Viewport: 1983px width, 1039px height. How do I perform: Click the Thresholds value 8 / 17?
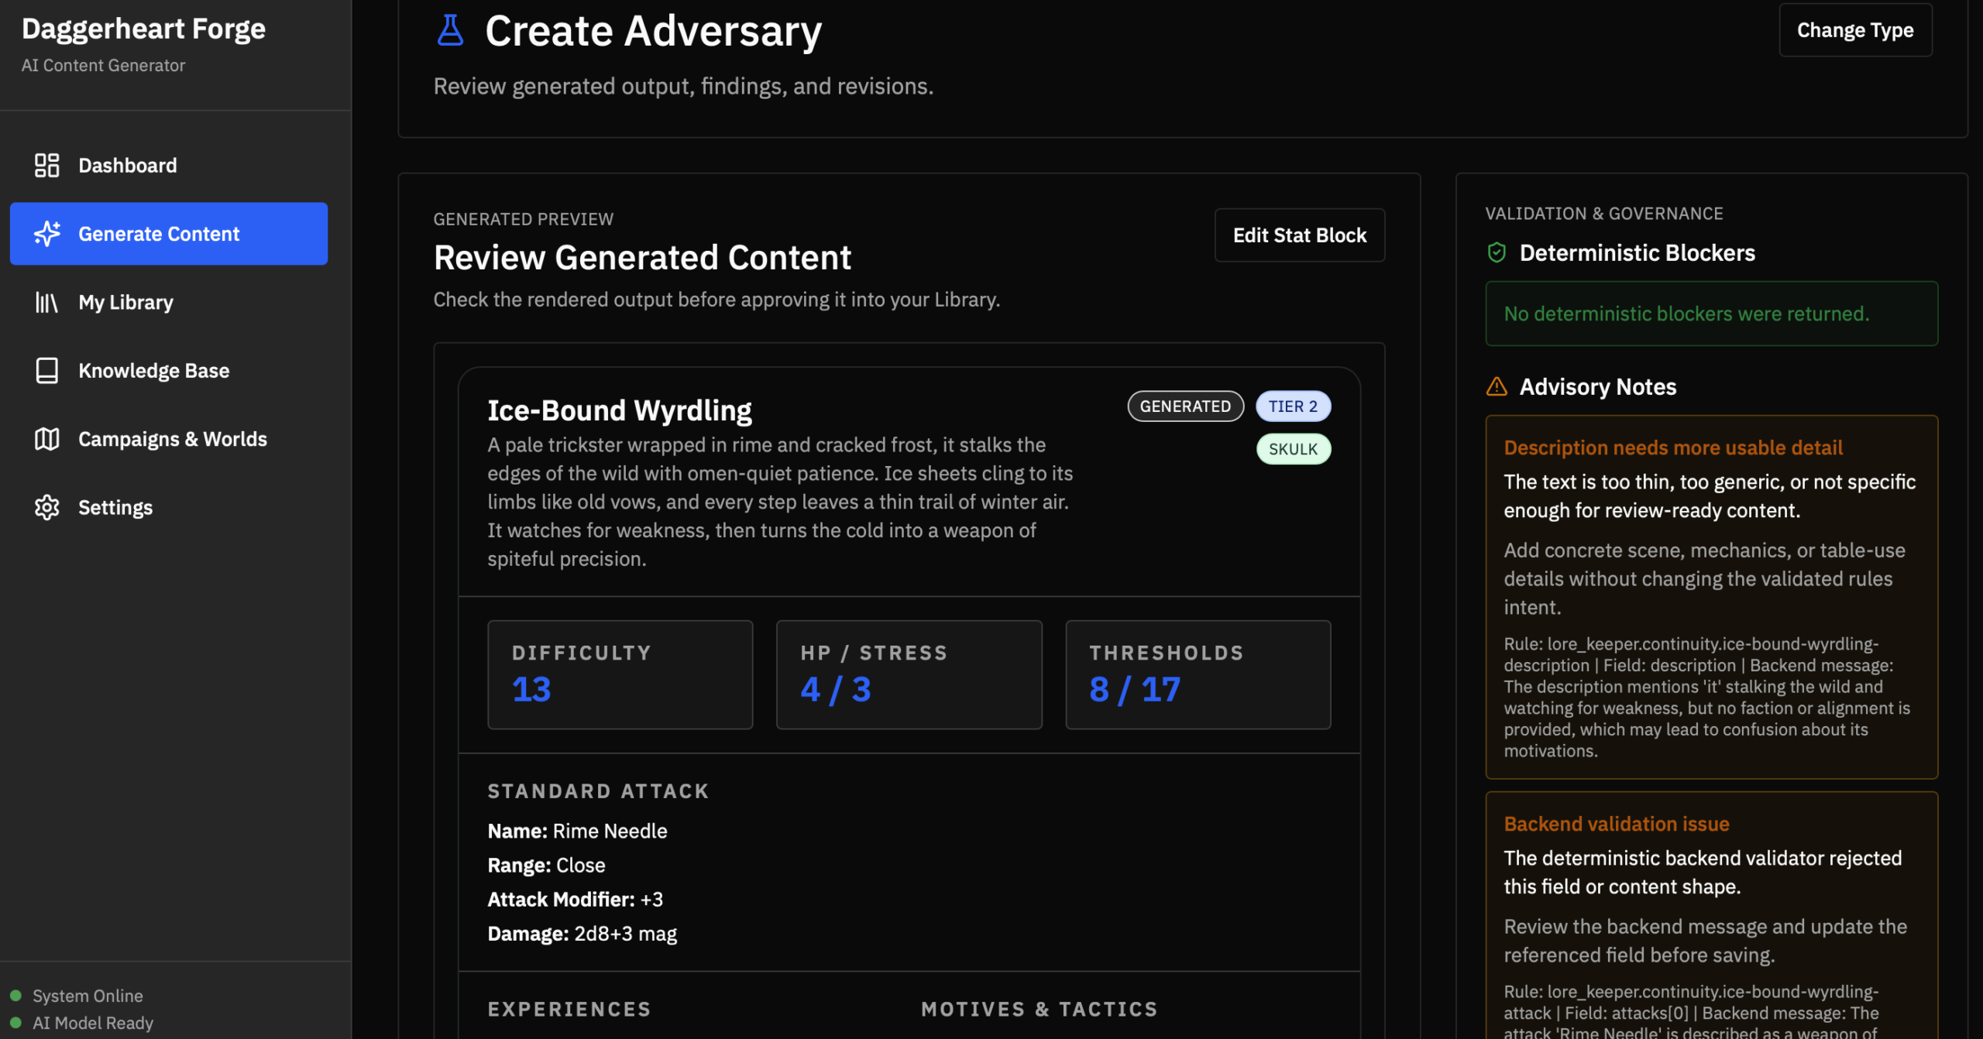tap(1135, 689)
